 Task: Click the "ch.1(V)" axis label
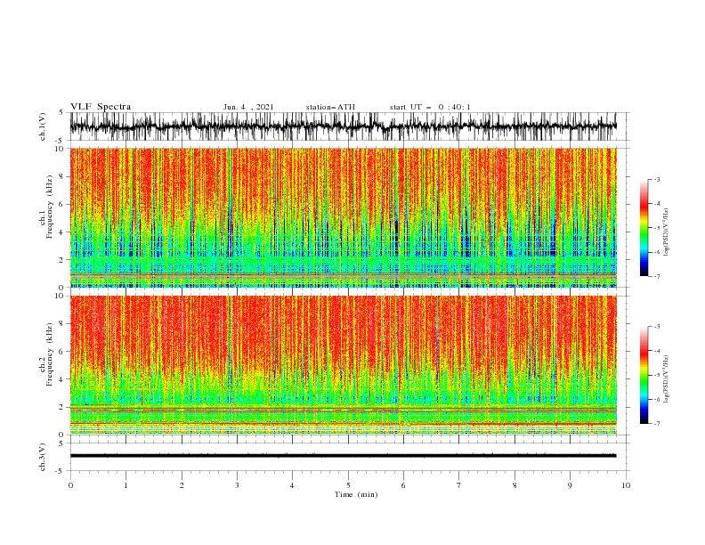[43, 126]
